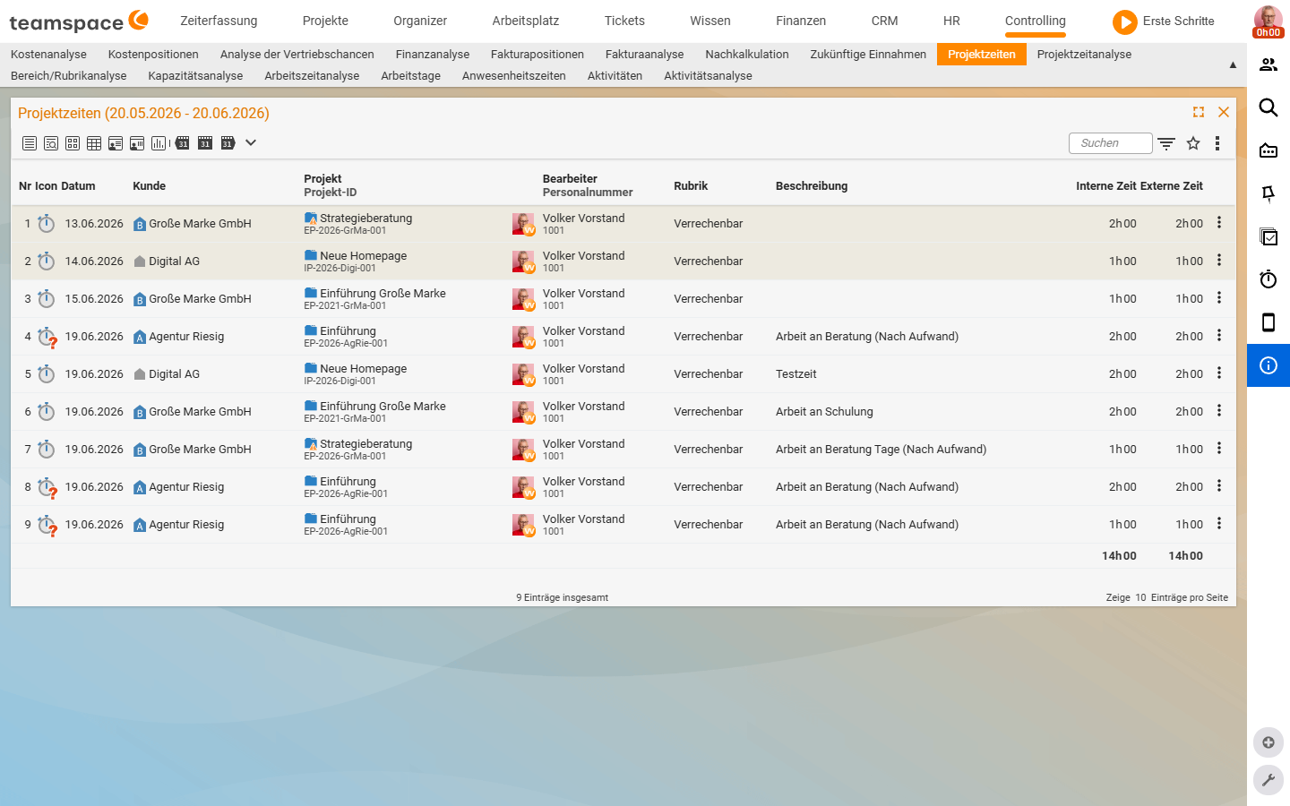Go to next period calendar icon
1290x806 pixels.
pyautogui.click(x=228, y=143)
